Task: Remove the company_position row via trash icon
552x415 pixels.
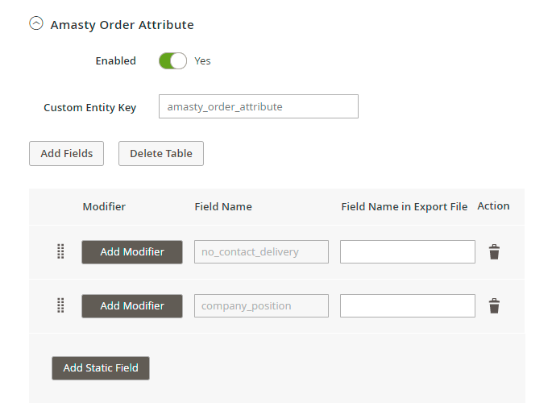Action: click(x=494, y=306)
